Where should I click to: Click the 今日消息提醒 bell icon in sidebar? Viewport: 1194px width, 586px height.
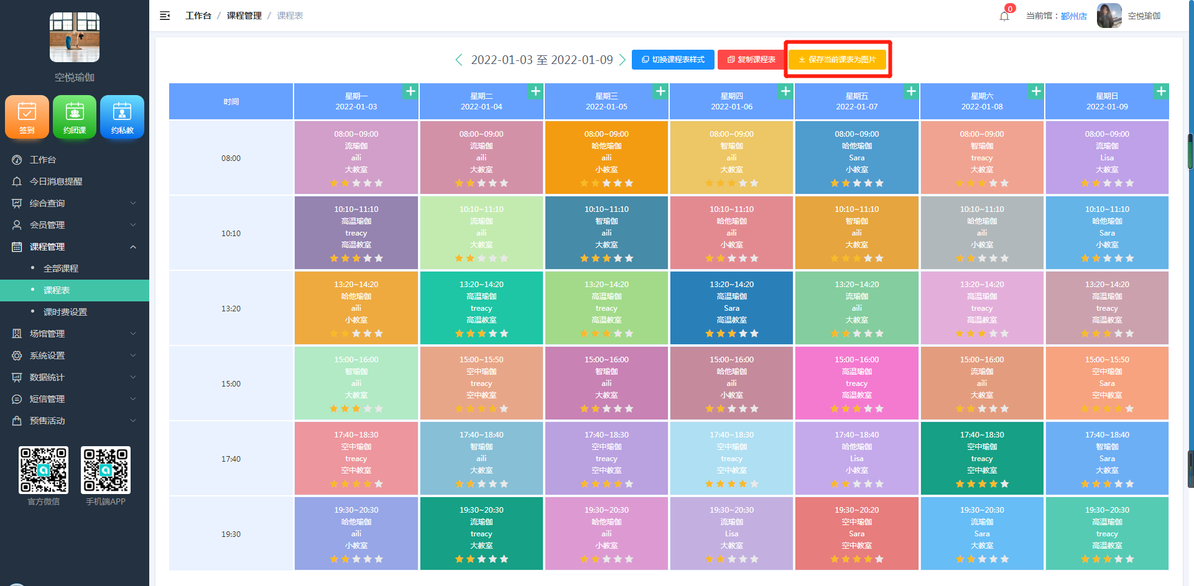click(x=17, y=181)
